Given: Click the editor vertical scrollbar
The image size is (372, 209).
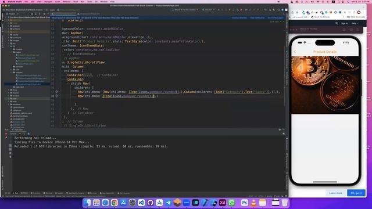Looking at the screenshot, I should click(x=284, y=76).
